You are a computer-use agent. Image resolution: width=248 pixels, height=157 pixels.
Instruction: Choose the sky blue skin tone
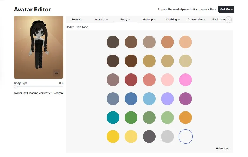pyautogui.click(x=149, y=99)
